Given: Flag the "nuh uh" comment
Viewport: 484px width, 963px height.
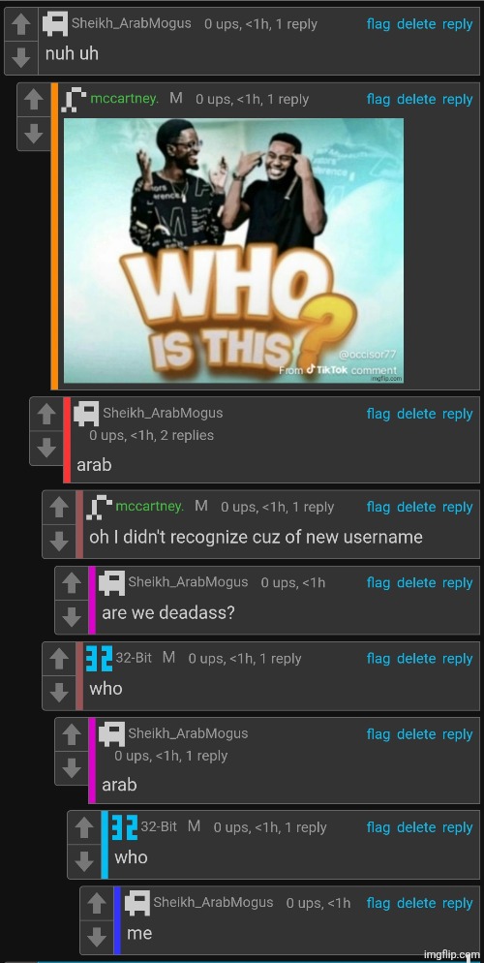Looking at the screenshot, I should pyautogui.click(x=378, y=24).
